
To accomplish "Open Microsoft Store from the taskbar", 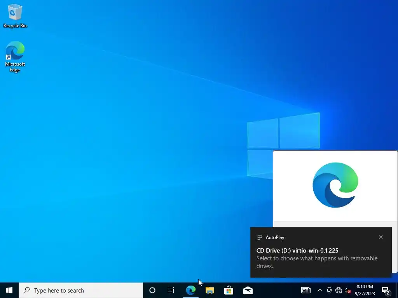I will click(x=229, y=290).
